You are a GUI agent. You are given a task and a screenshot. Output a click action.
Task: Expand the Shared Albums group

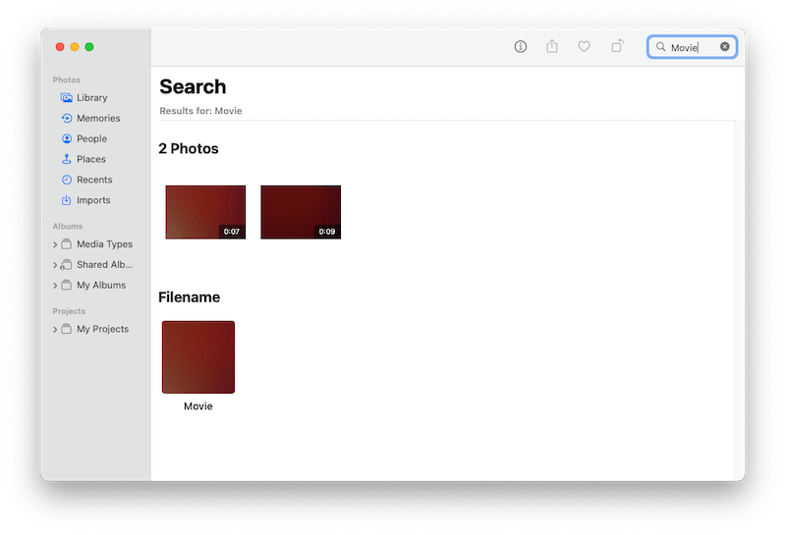click(55, 265)
